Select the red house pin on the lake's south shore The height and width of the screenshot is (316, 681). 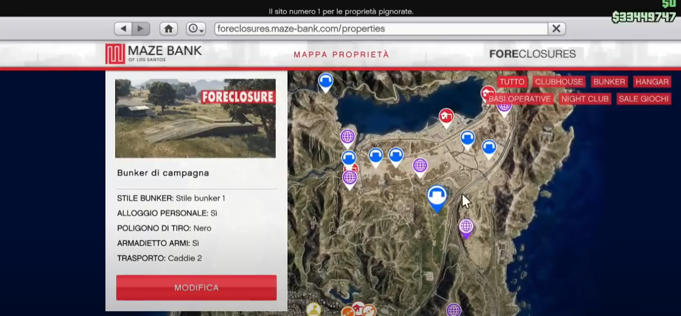pyautogui.click(x=446, y=117)
